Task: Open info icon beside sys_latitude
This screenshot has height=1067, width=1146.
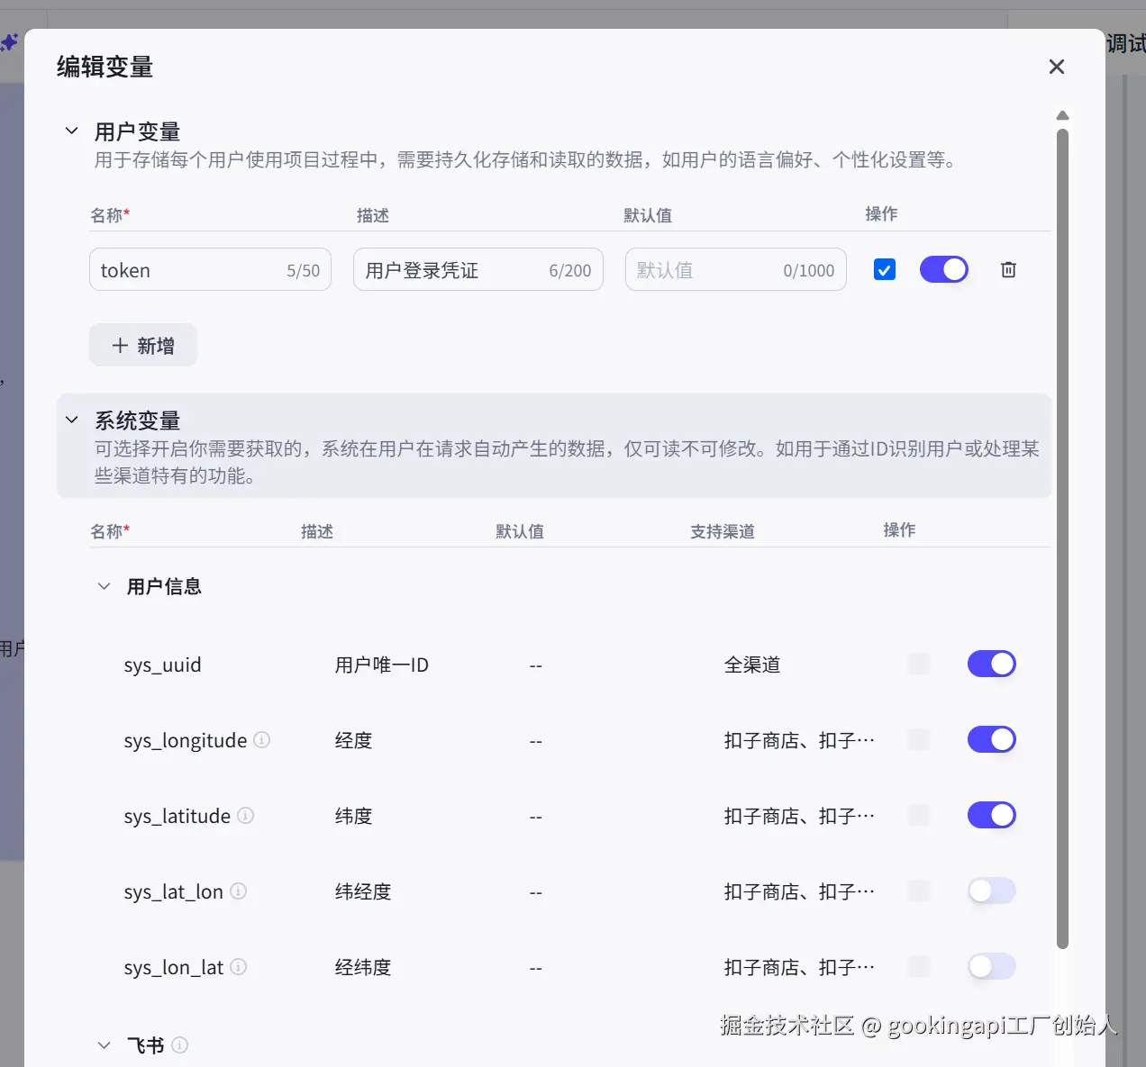Action: click(x=245, y=816)
